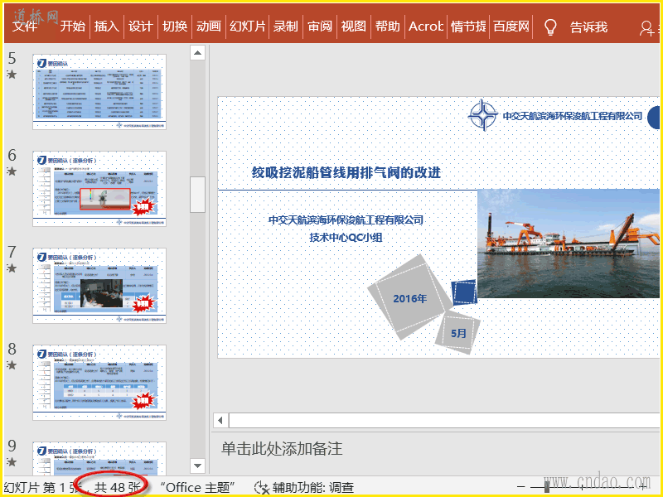Click the 2016年 gray square shape
This screenshot has height=497, width=663.
tap(409, 297)
